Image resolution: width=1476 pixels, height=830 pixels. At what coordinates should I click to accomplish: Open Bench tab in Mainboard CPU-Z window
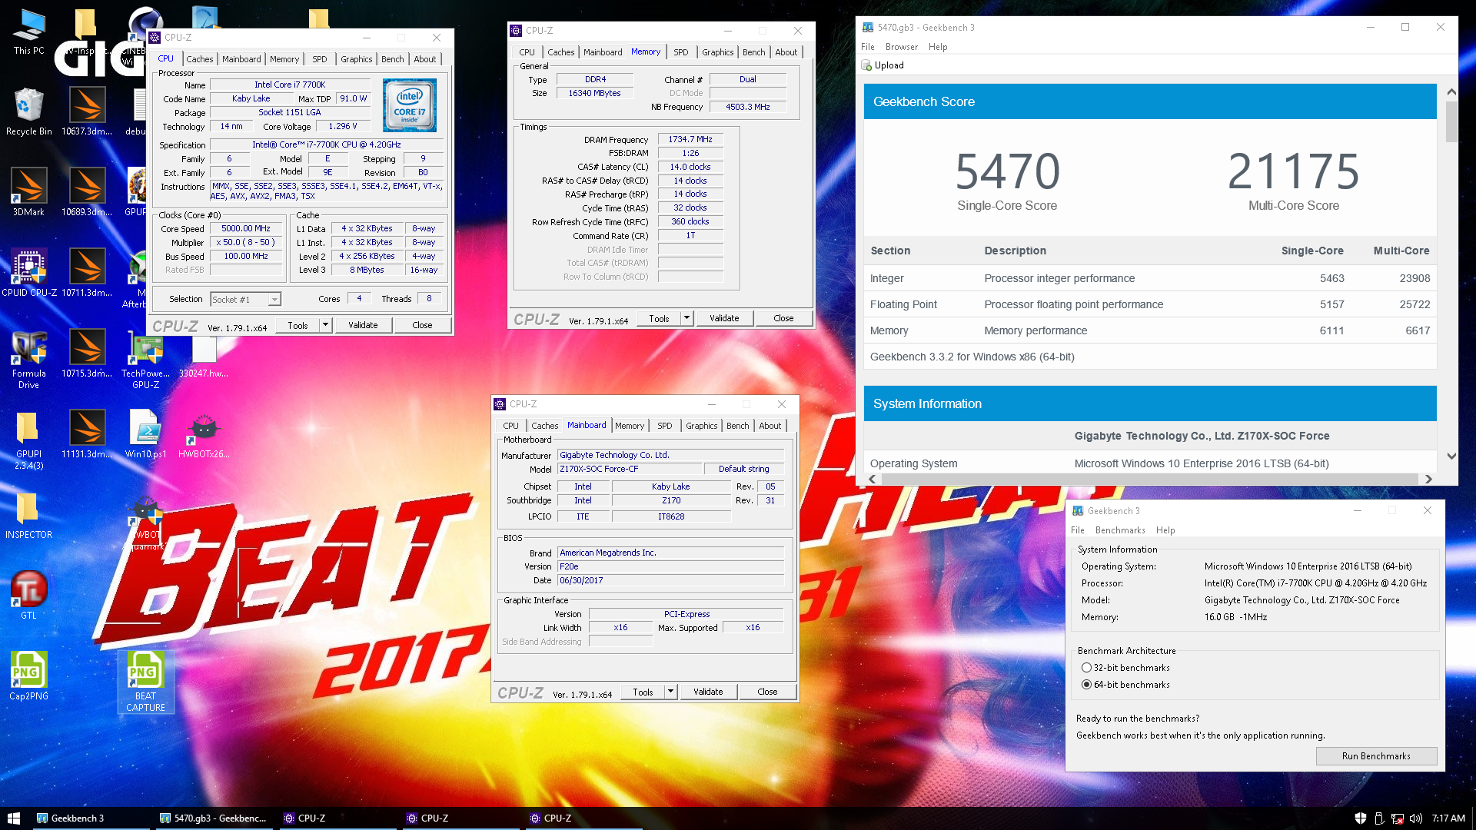(737, 426)
